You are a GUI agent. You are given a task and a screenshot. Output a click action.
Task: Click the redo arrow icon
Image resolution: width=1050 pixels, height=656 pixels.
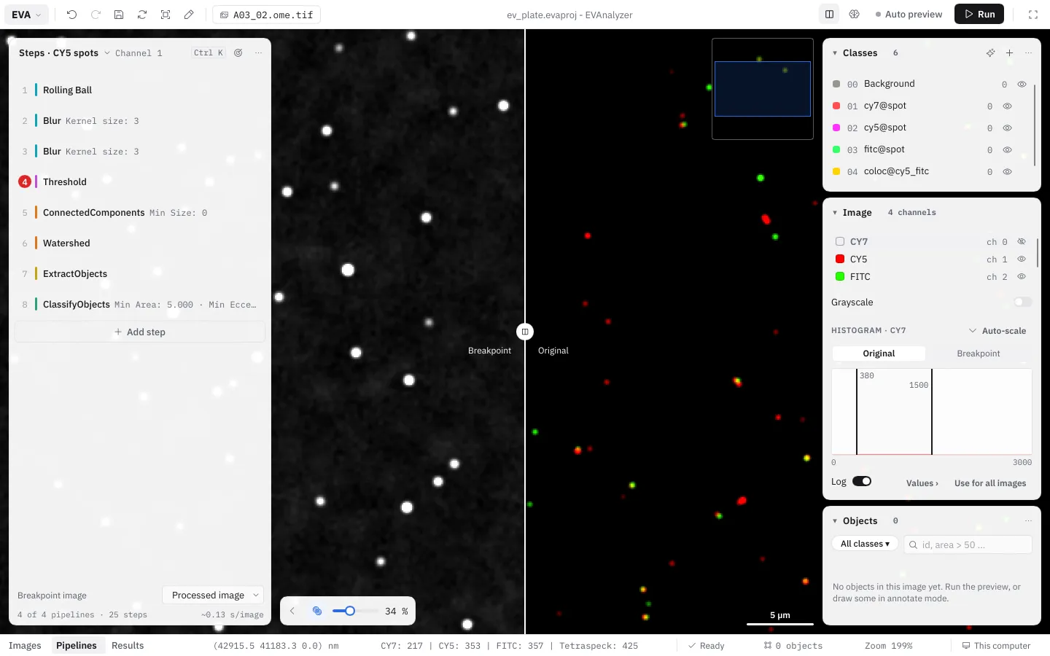96,15
